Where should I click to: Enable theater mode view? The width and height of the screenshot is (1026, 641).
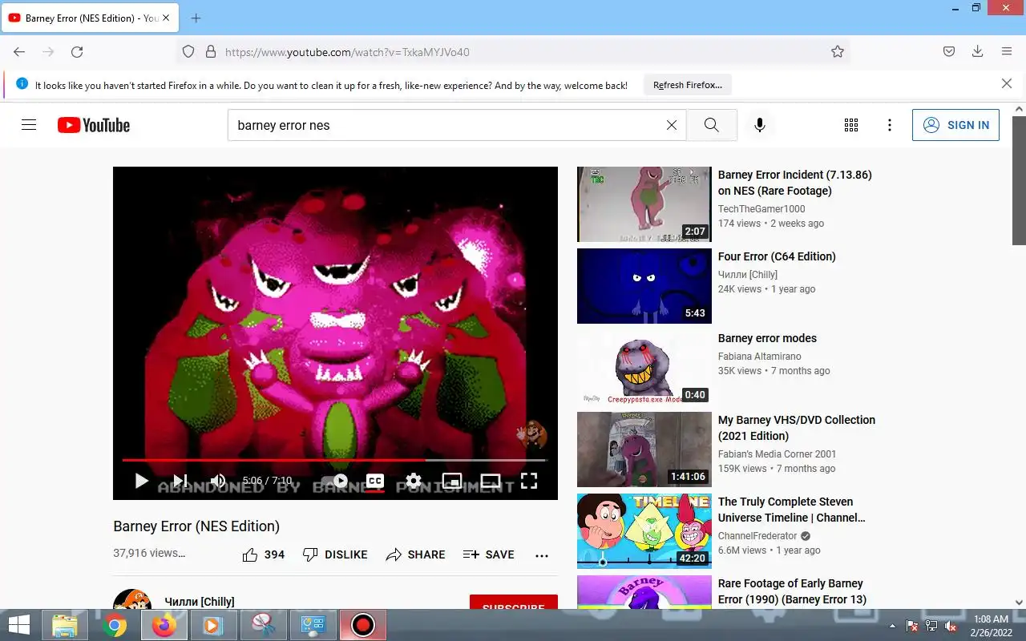point(491,481)
